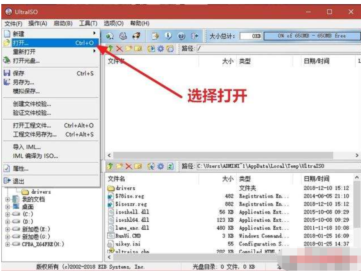361x271 pixels.
Task: Click the info icon in the main toolbar
Action: pyautogui.click(x=168, y=36)
